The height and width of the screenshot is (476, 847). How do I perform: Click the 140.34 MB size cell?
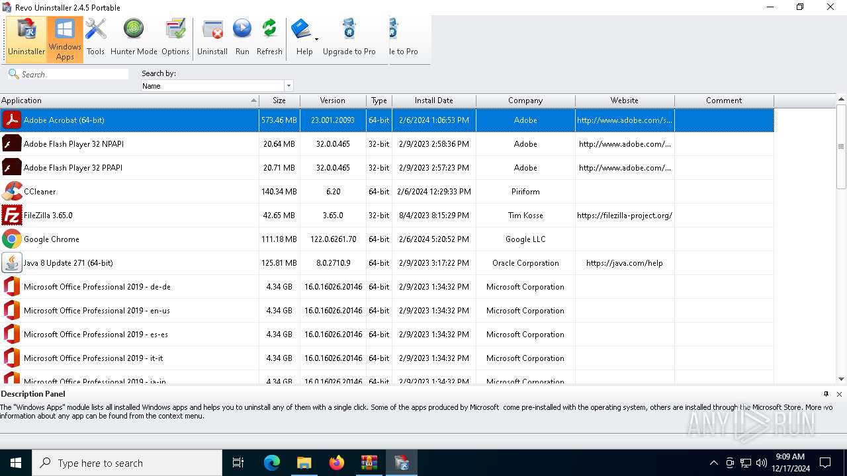(279, 192)
